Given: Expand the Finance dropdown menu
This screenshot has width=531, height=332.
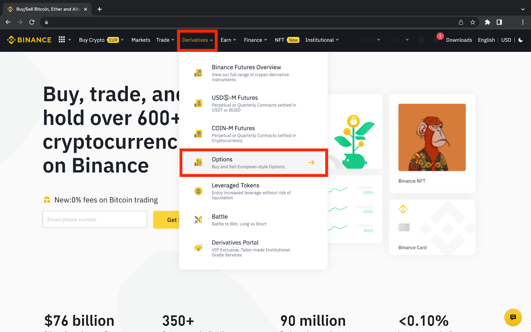Looking at the screenshot, I should pos(255,40).
